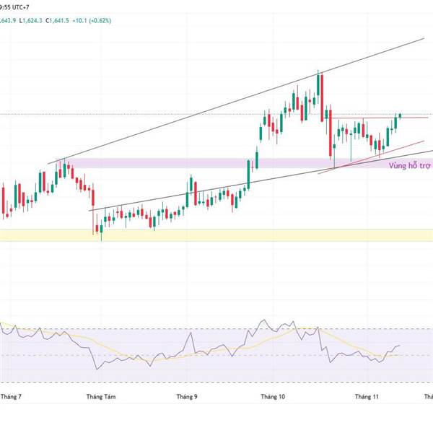Click the low price value L1,624.3
Viewport: 433px width, 433px height.
pyautogui.click(x=30, y=21)
